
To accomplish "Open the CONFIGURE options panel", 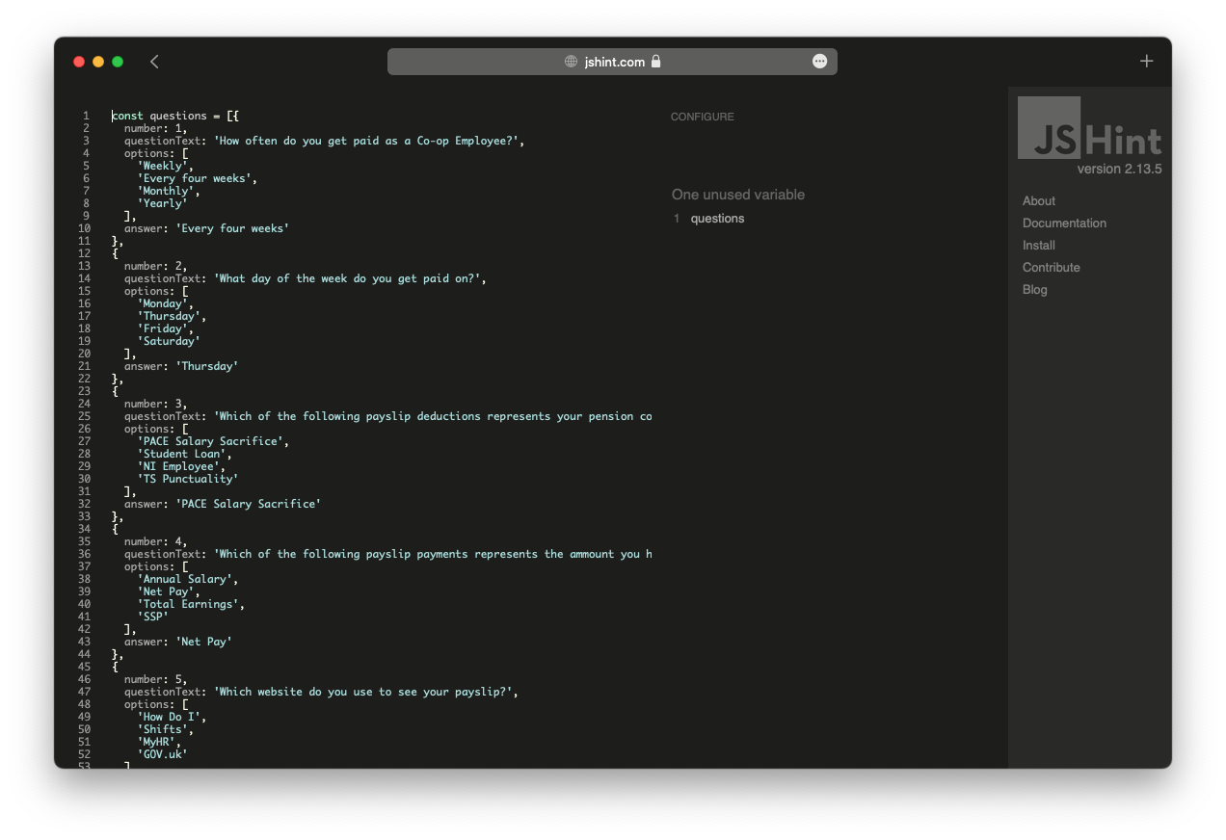I will point(702,116).
